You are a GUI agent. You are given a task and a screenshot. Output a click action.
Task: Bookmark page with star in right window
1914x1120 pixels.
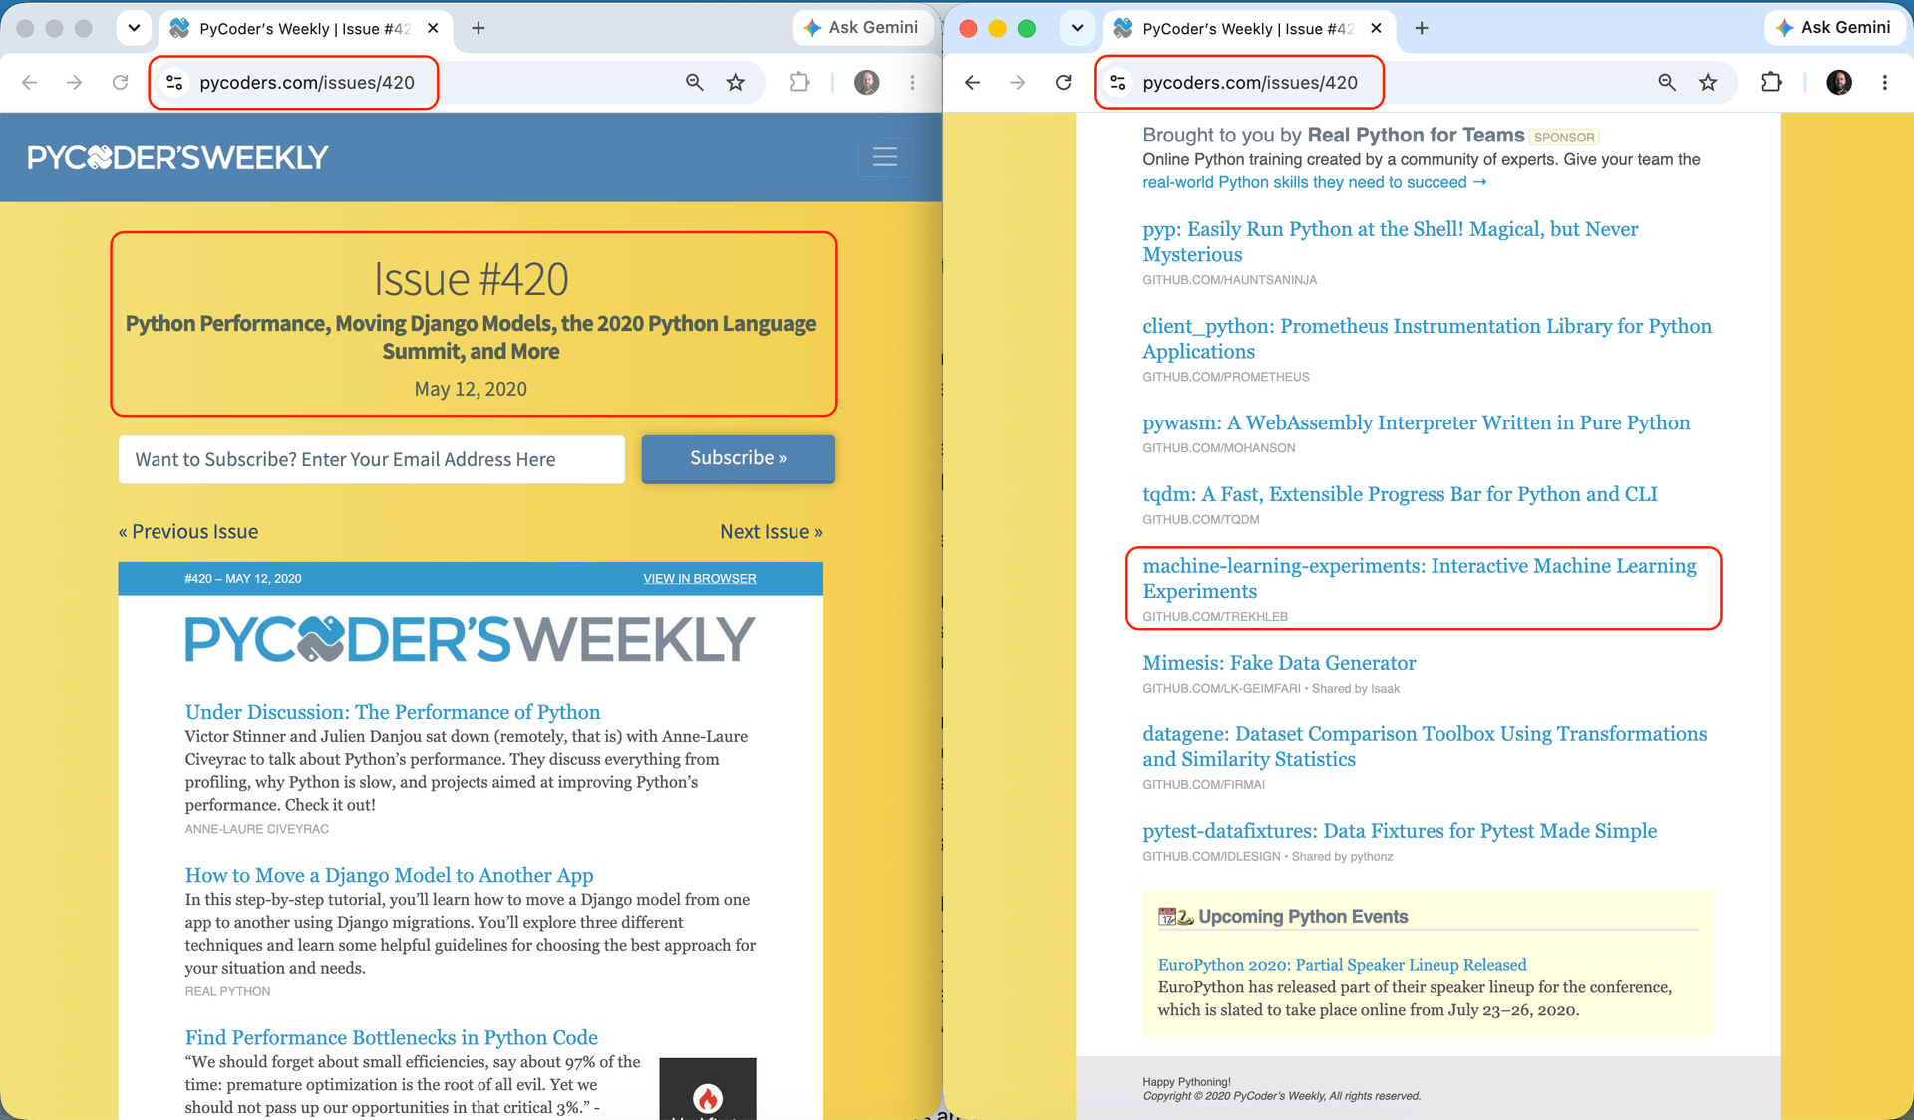click(x=1708, y=83)
